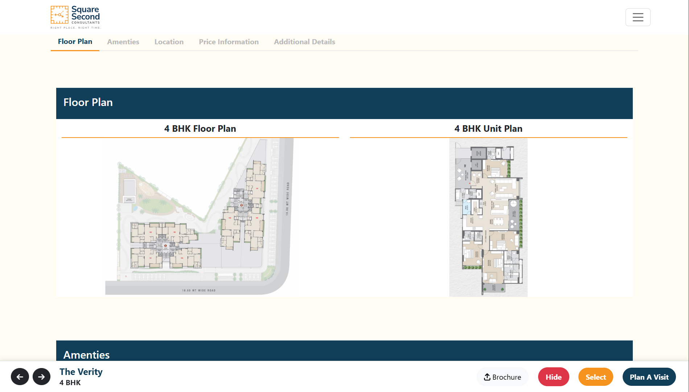Click the Amenties section header bar
689x392 pixels.
click(344, 351)
